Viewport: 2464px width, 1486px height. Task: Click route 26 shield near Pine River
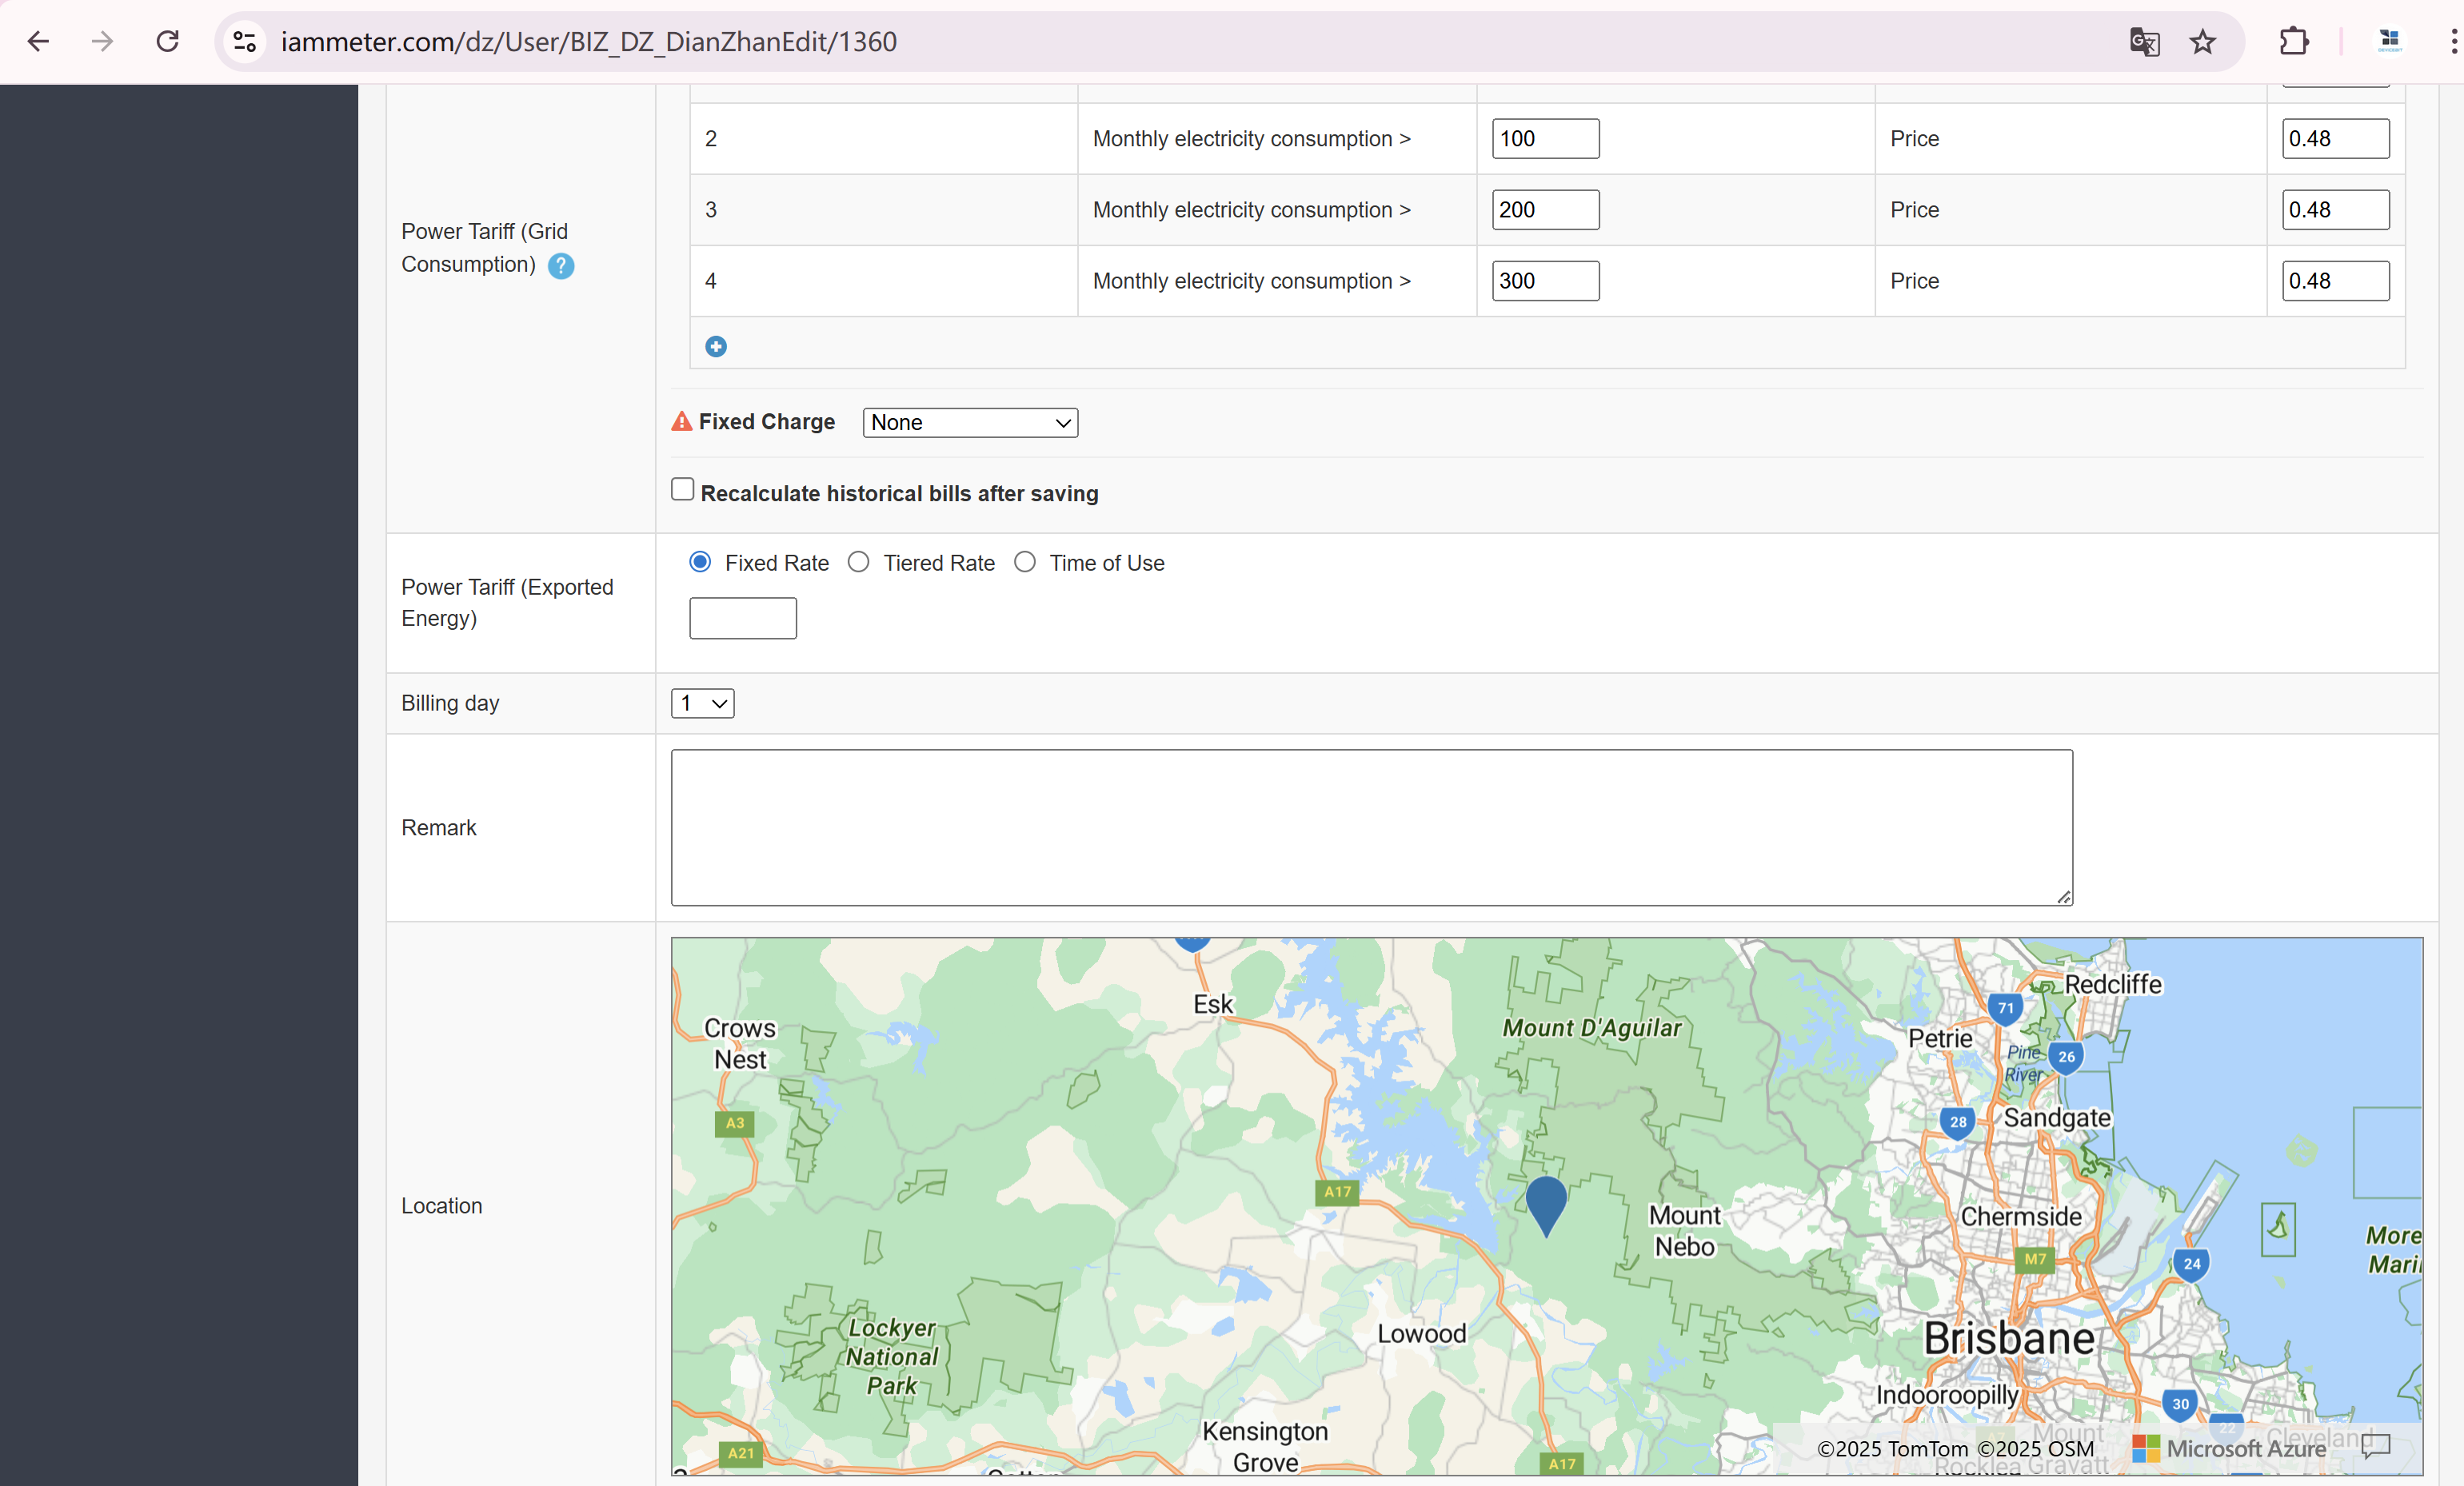tap(2066, 1058)
